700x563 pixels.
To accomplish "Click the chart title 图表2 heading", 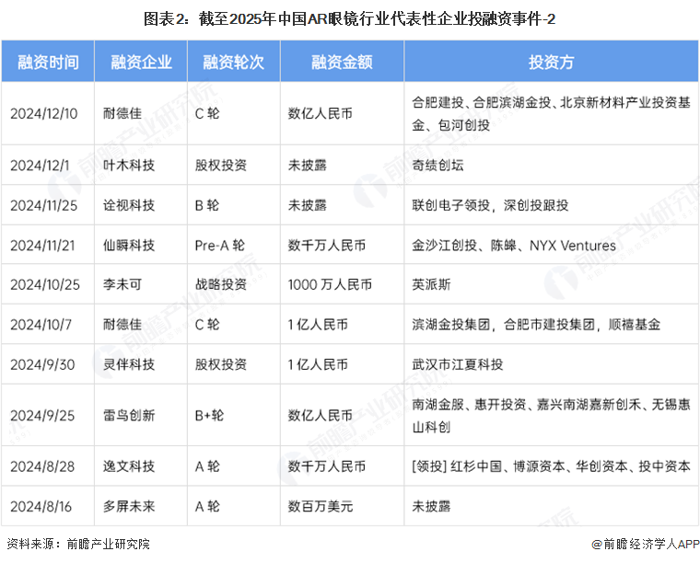I will point(350,19).
